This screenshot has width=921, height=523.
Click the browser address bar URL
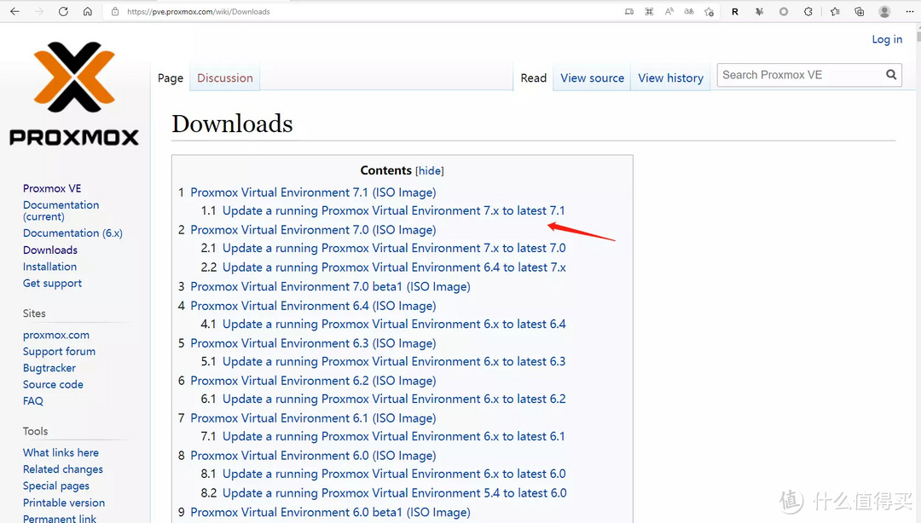[x=199, y=11]
